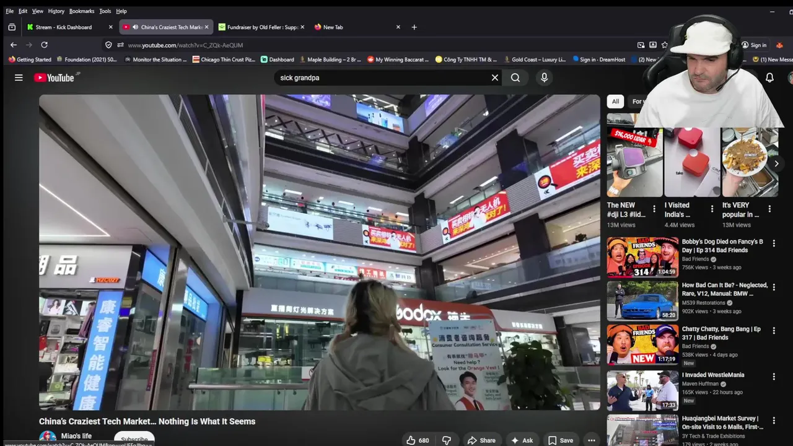Screen dimensions: 793x446
Task: Open Gold Coast – Luxury bookmark
Action: pyautogui.click(x=534, y=59)
